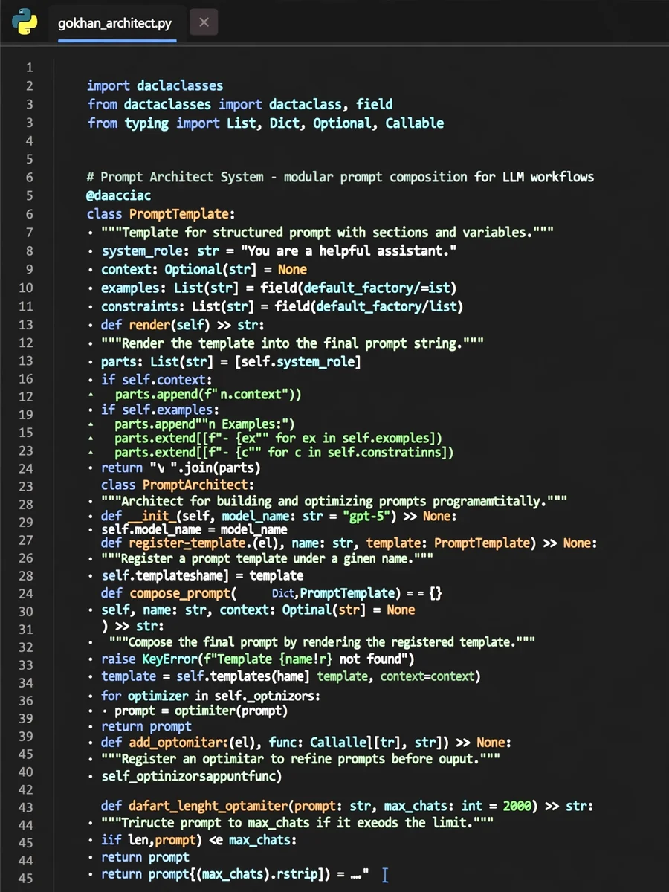Click the "for optimizer in self._optnizors:" line
The height and width of the screenshot is (892, 669).
tap(211, 696)
